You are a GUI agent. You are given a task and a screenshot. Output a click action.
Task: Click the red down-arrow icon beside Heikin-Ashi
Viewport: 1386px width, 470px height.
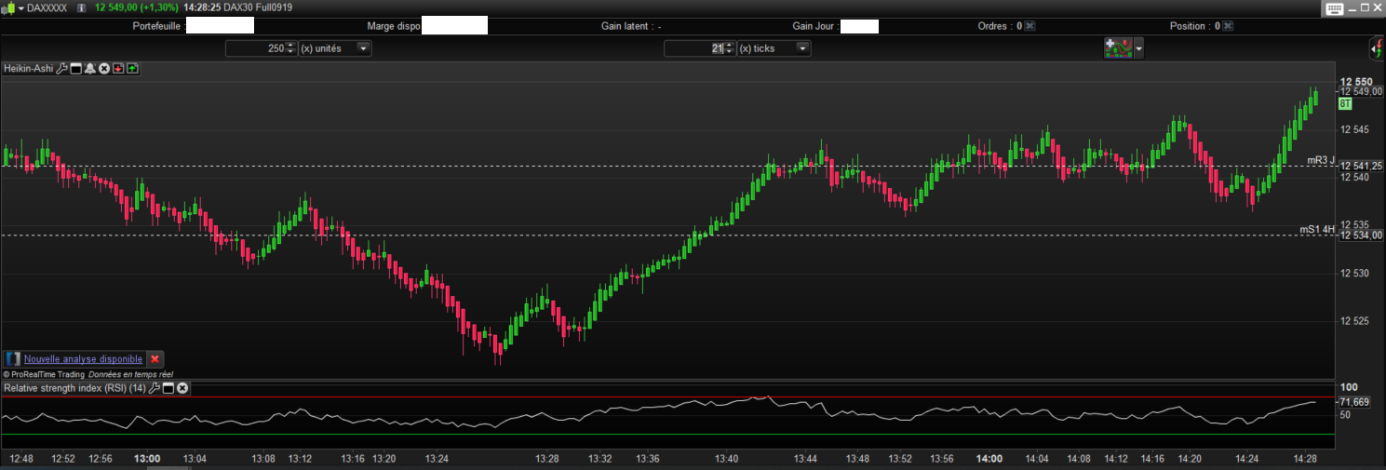pyautogui.click(x=118, y=68)
